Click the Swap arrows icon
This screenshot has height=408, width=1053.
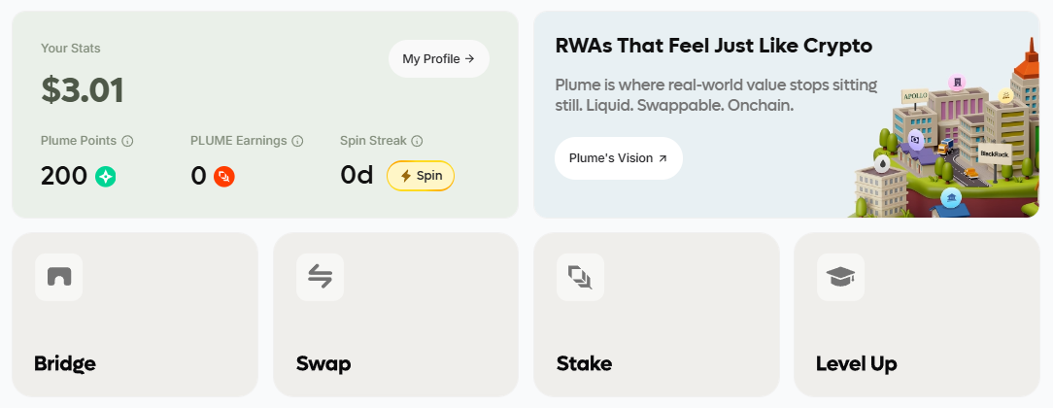[320, 277]
